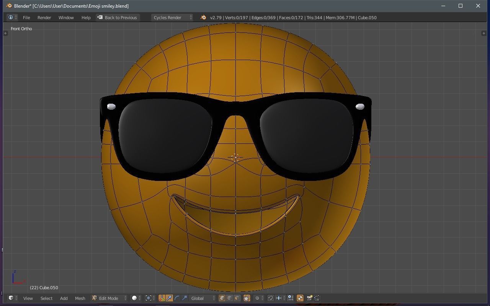Toggle the rotate manipulator arc icon
Image resolution: width=490 pixels, height=306 pixels.
tap(177, 298)
